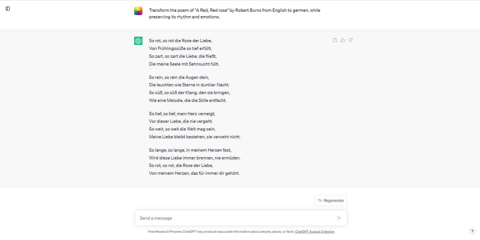Open the help question mark button

point(472,231)
